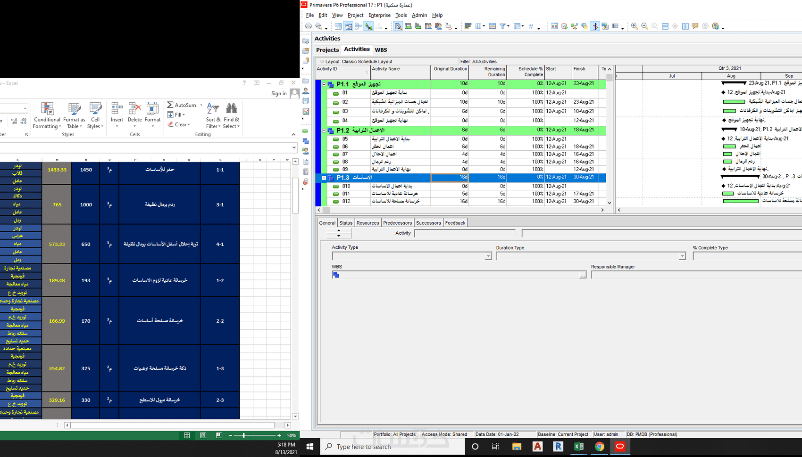Click Find & Select in Excel

click(231, 116)
